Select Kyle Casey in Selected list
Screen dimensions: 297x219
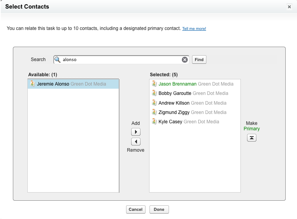[x=171, y=122]
